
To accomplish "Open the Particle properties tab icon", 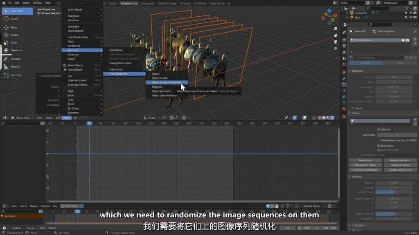I will [344, 84].
